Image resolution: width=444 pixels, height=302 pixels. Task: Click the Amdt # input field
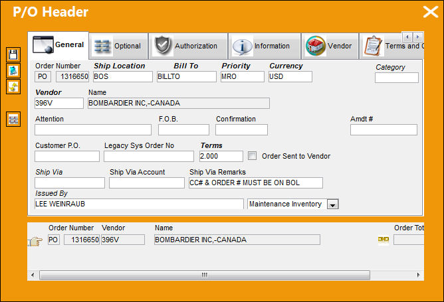click(x=384, y=130)
